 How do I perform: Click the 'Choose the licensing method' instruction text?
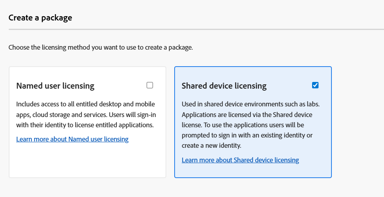(x=101, y=47)
